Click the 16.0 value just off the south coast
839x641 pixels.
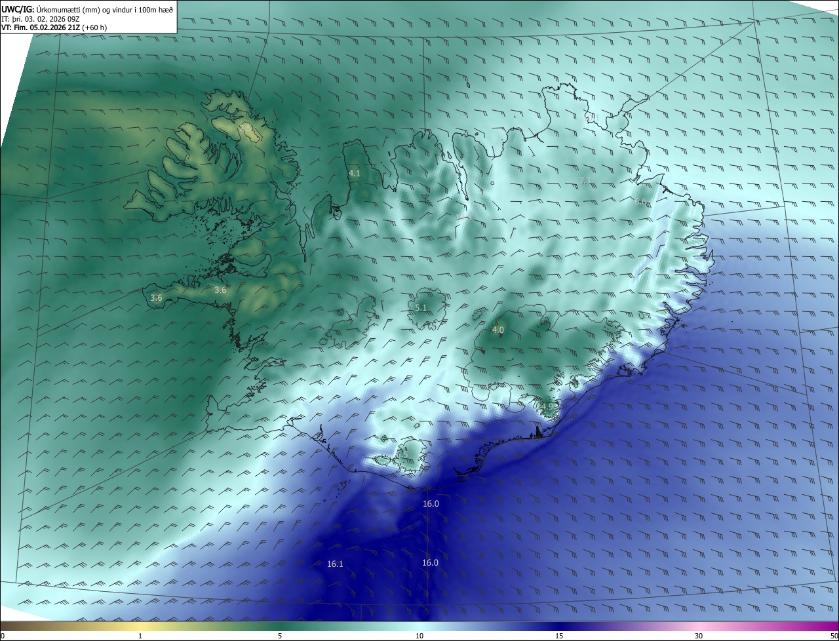pos(431,504)
